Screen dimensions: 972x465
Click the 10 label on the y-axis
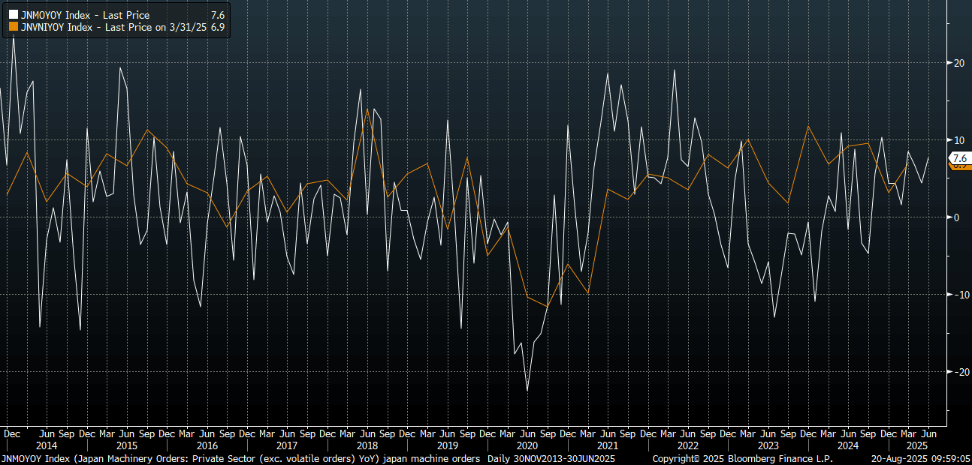pyautogui.click(x=958, y=140)
